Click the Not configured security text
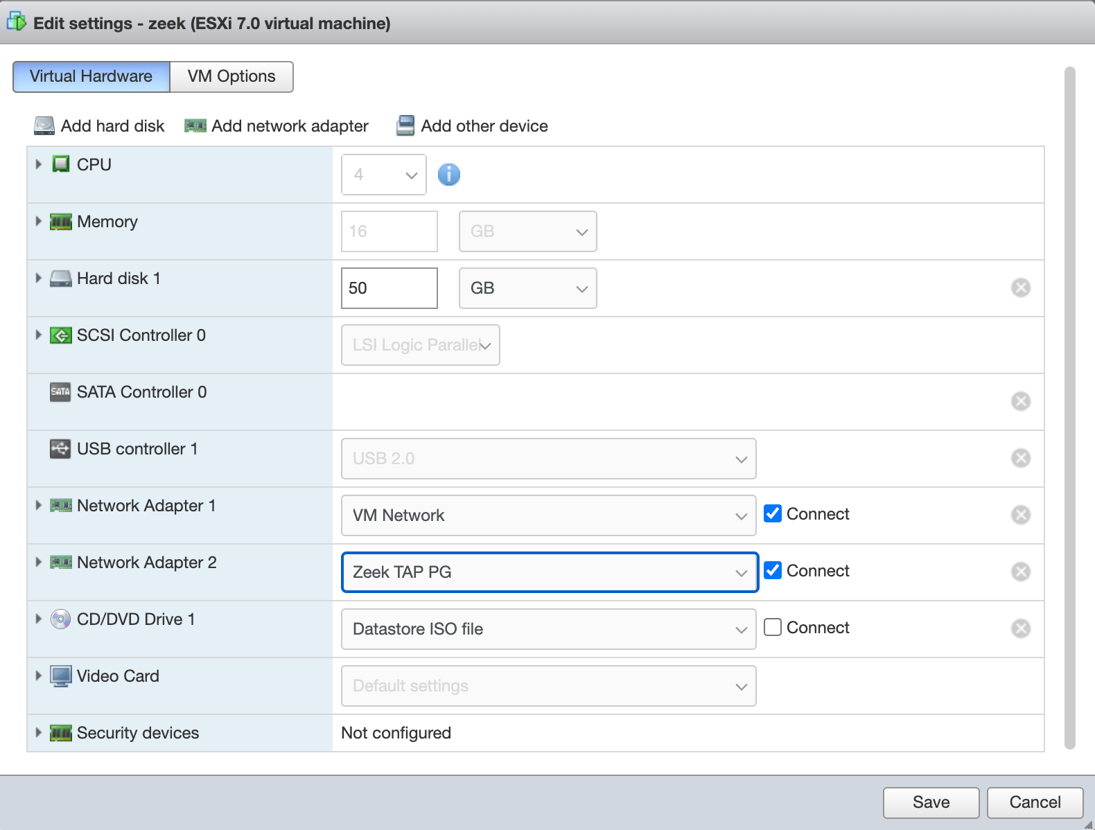 pos(396,733)
